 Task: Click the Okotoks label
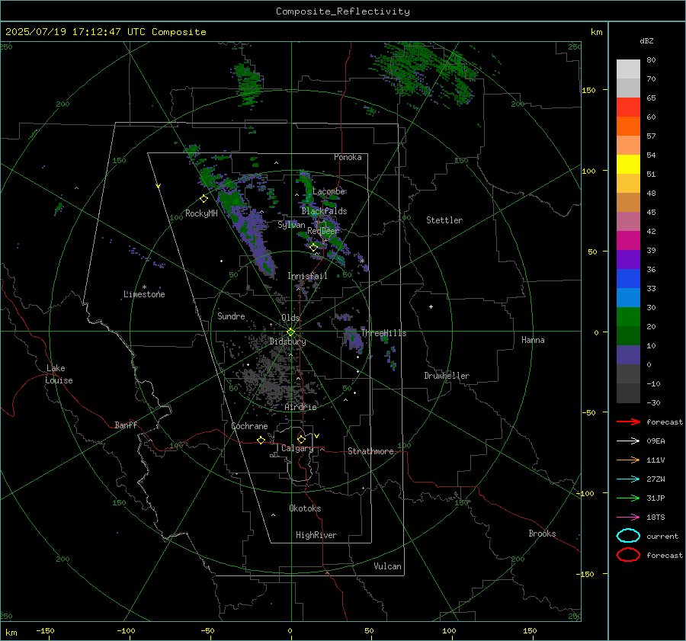click(305, 508)
